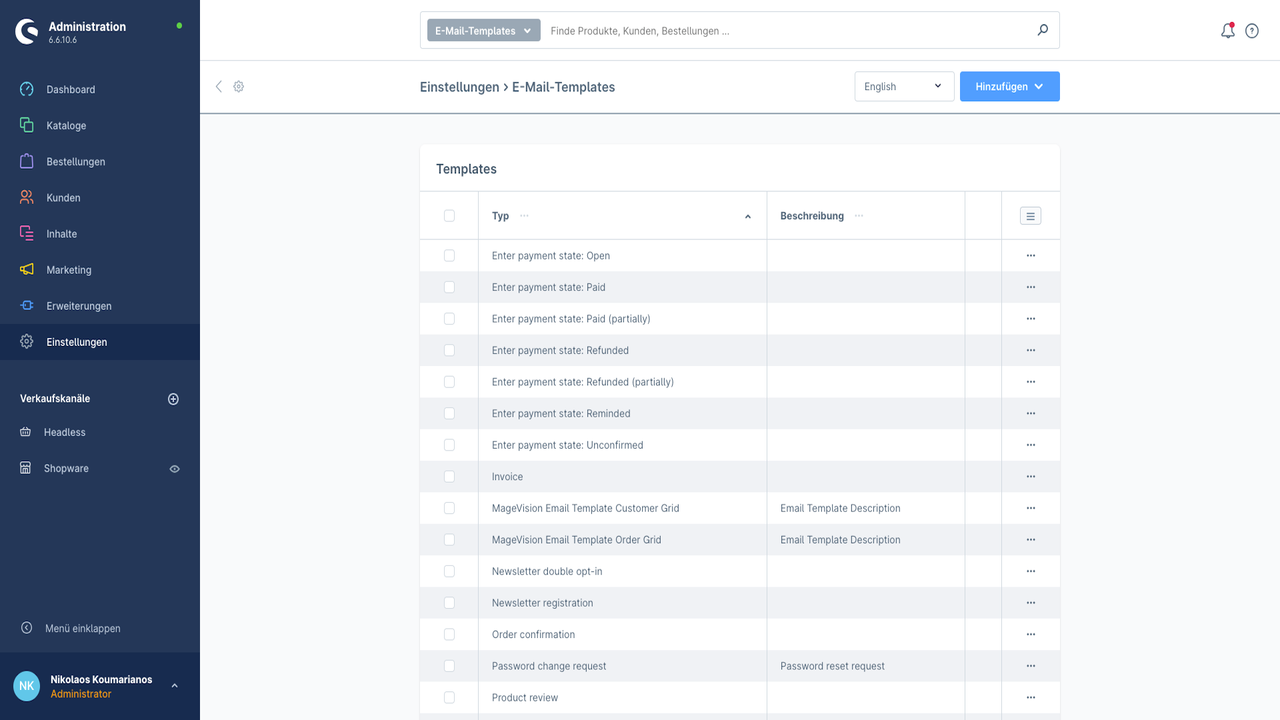Focus the global search input field
The width and height of the screenshot is (1280, 720).
(x=787, y=31)
